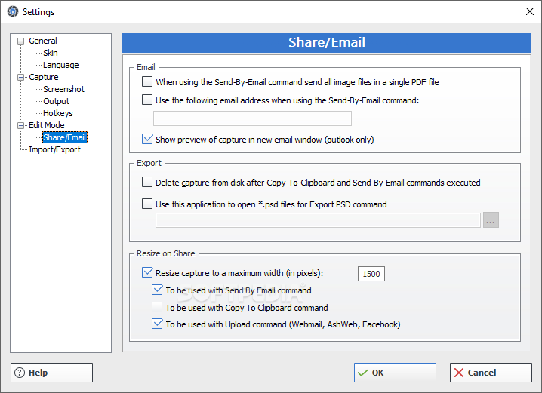Open the Skin settings page

point(50,53)
